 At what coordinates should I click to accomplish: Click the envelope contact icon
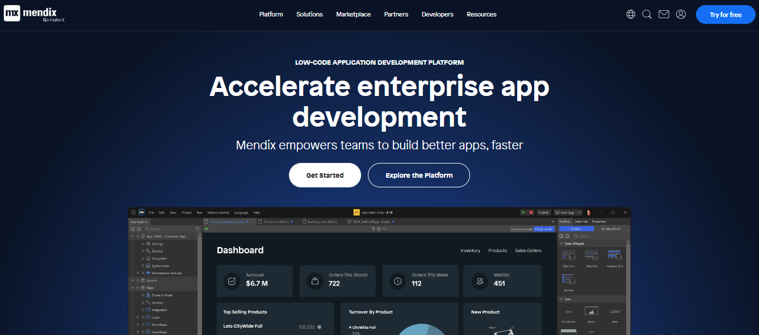(664, 14)
